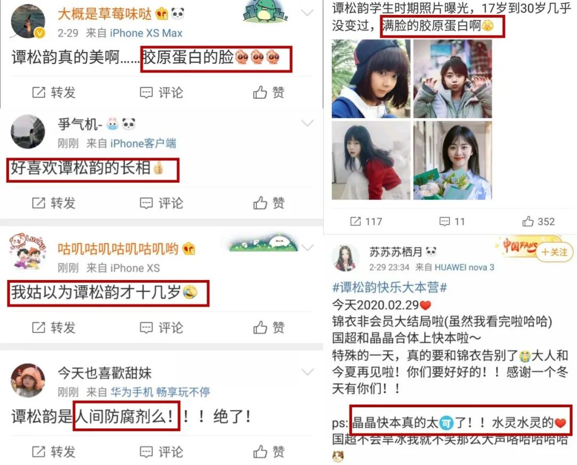The image size is (577, 465).
Task: Open the options chevron on 今天也喜歡甜妹 post
Action: (x=307, y=372)
